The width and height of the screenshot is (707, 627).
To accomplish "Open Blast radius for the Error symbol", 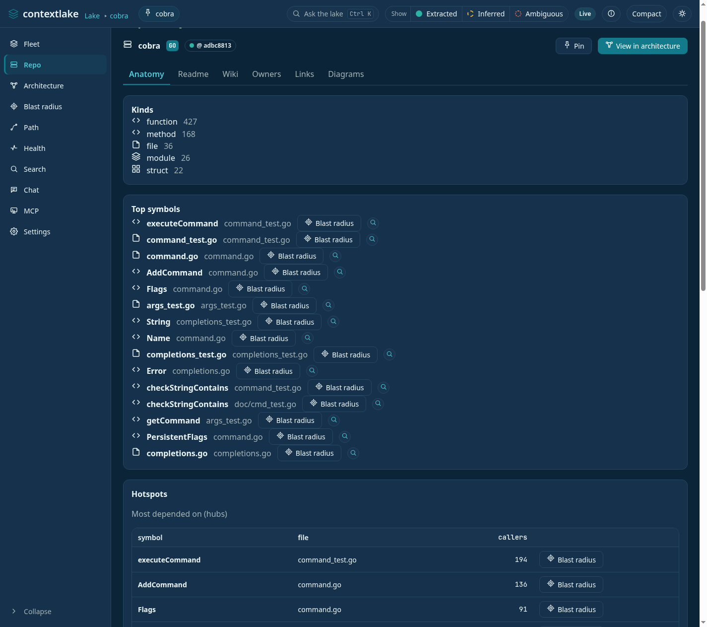I will [x=268, y=371].
